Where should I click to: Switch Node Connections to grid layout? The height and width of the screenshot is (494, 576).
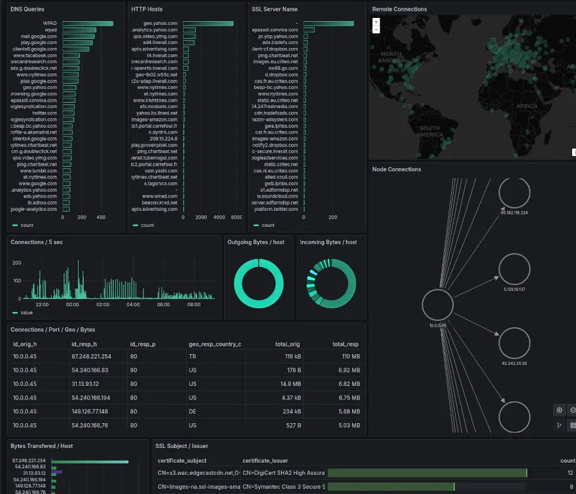tap(573, 425)
